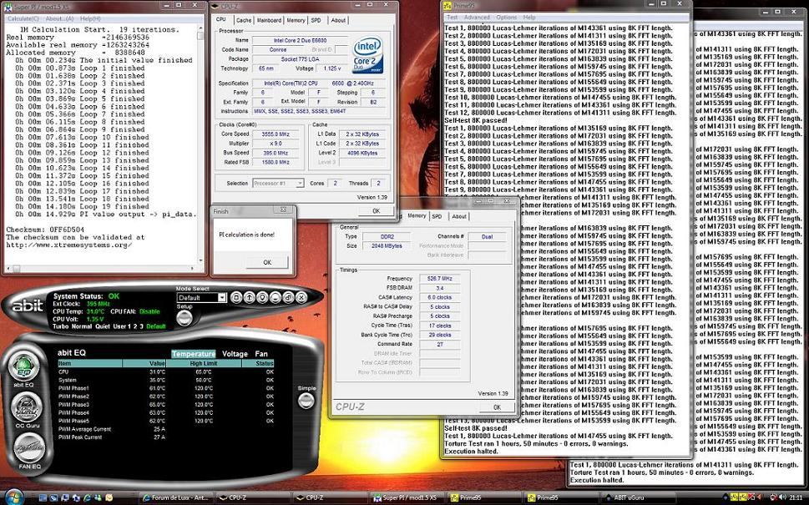The width and height of the screenshot is (809, 505).
Task: Click the PWM Phase3 row in abit EQ
Action: (x=165, y=404)
